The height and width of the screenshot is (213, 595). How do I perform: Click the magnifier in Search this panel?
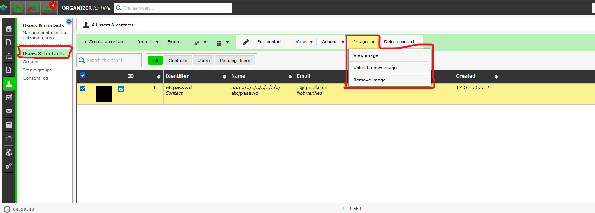pos(82,60)
